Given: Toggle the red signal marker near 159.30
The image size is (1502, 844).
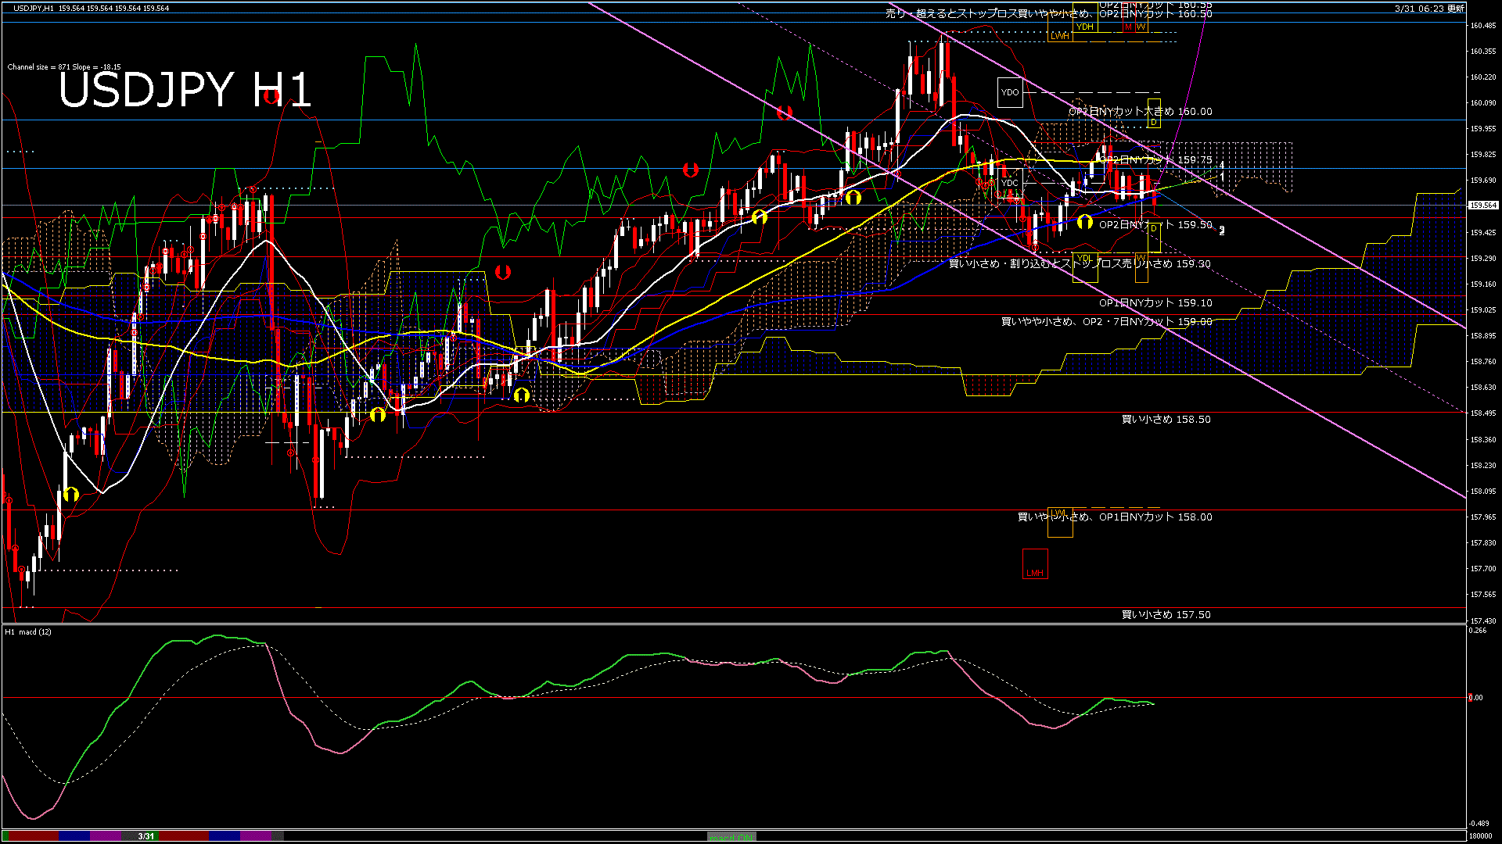Looking at the screenshot, I should tap(501, 272).
